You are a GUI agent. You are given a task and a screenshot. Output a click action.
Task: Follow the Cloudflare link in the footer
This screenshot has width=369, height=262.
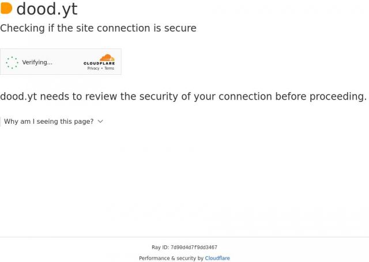click(x=217, y=259)
